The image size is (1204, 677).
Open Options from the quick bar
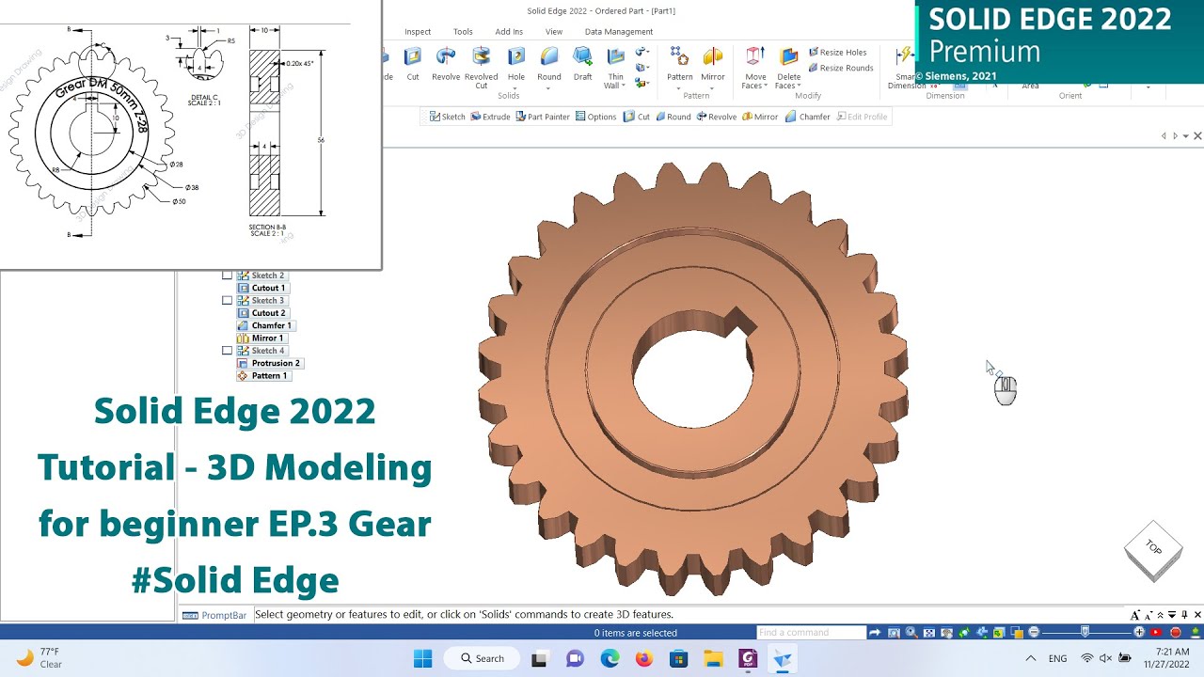pyautogui.click(x=595, y=117)
